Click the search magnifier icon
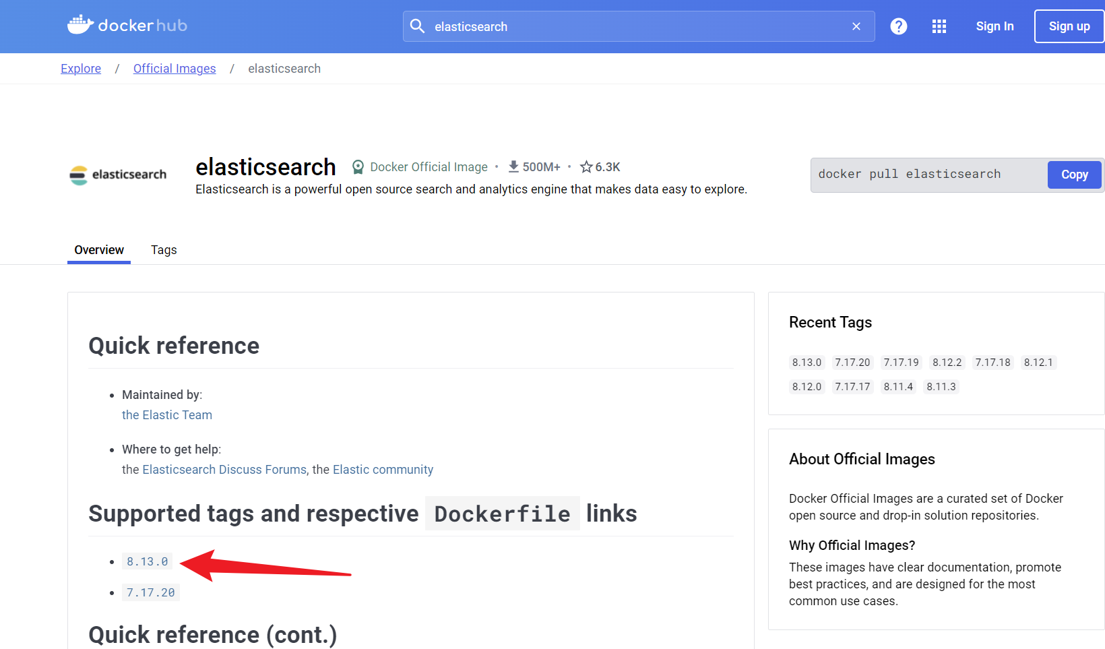Image resolution: width=1105 pixels, height=649 pixels. [418, 26]
